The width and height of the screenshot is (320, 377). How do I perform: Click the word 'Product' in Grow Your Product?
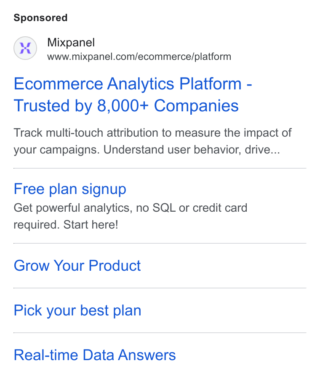tap(115, 266)
